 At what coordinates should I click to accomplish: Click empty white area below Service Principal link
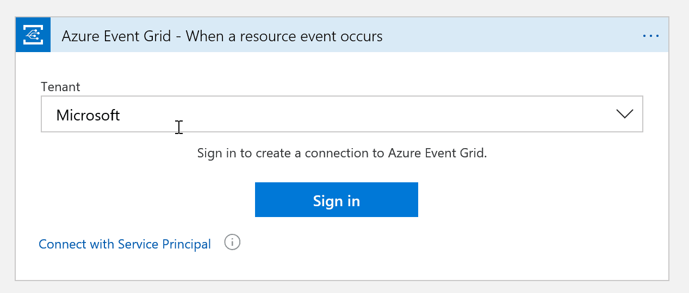pos(342,266)
